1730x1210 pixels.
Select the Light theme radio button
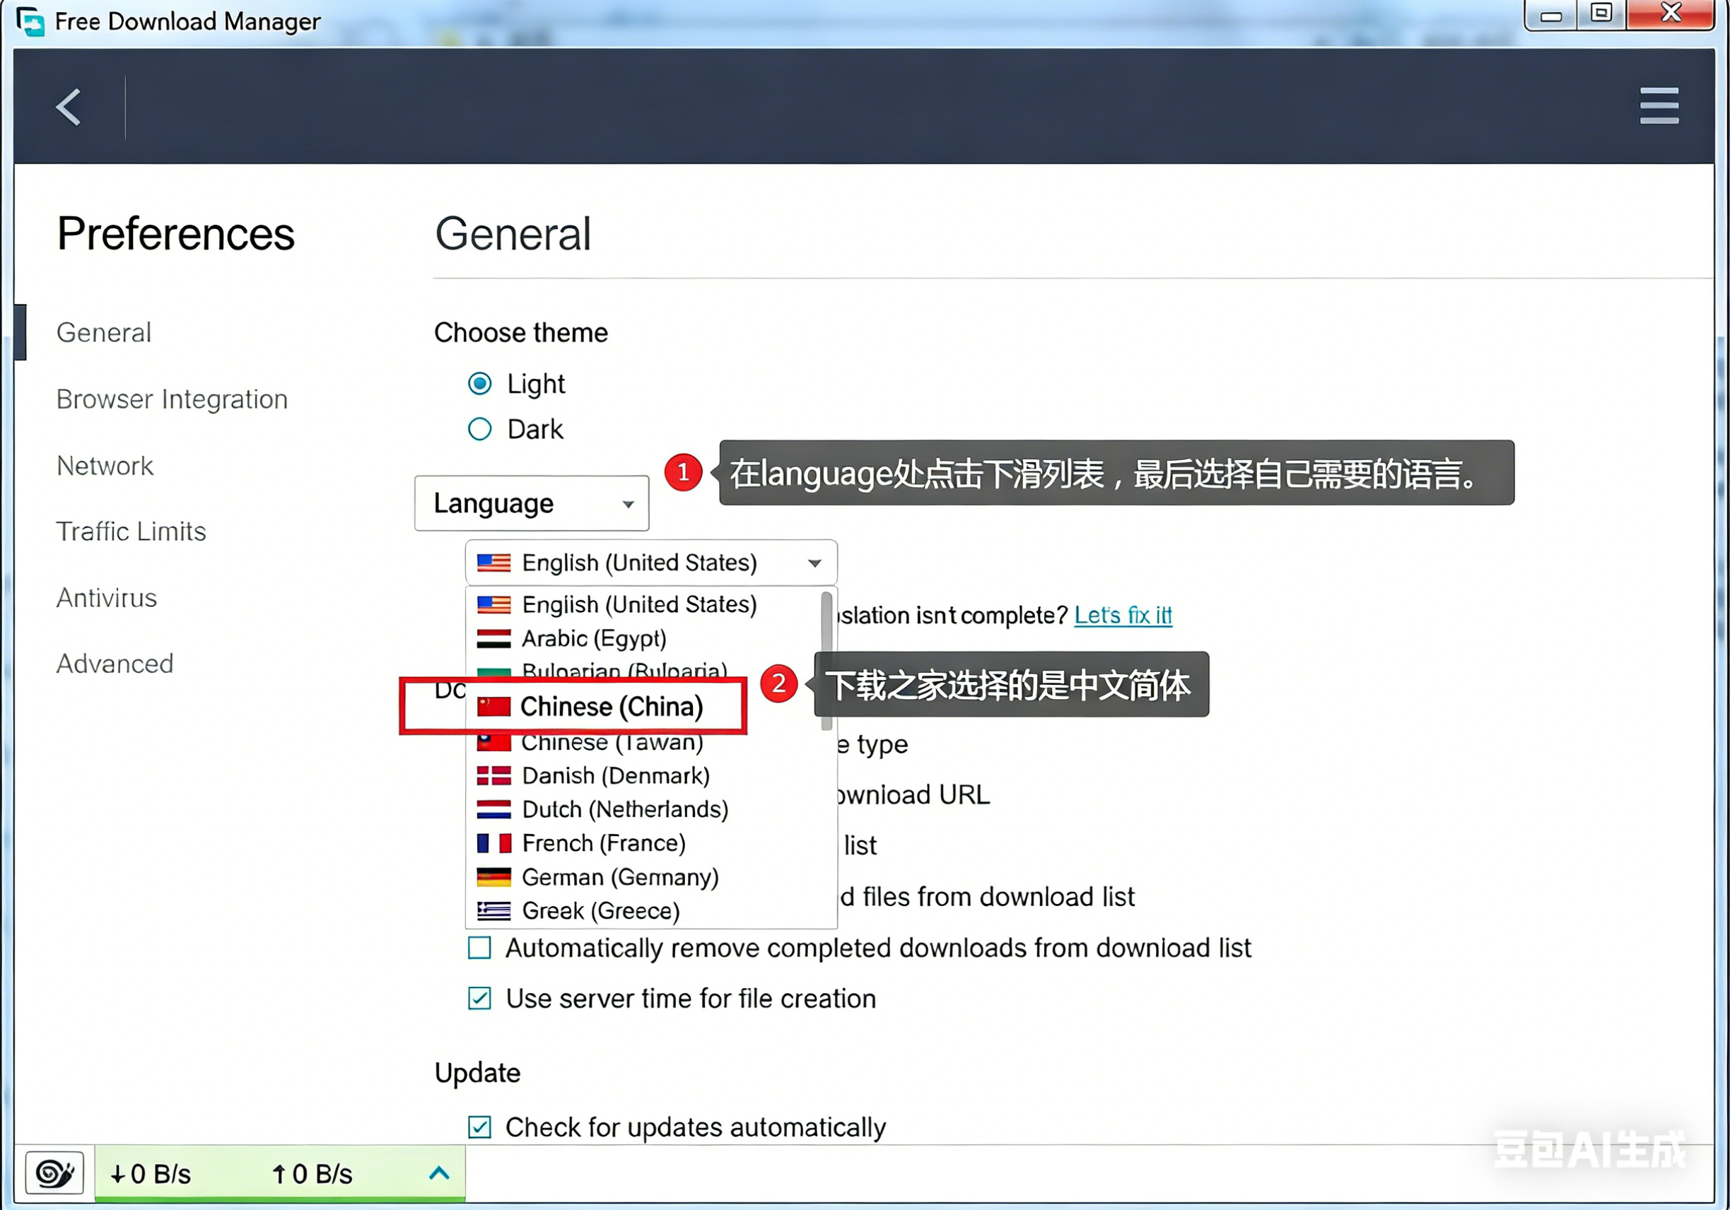[x=480, y=384]
